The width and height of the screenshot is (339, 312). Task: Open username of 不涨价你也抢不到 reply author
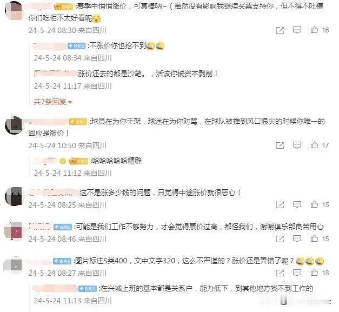pyautogui.click(x=50, y=46)
